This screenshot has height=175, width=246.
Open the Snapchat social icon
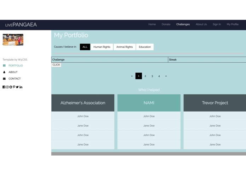(11, 87)
